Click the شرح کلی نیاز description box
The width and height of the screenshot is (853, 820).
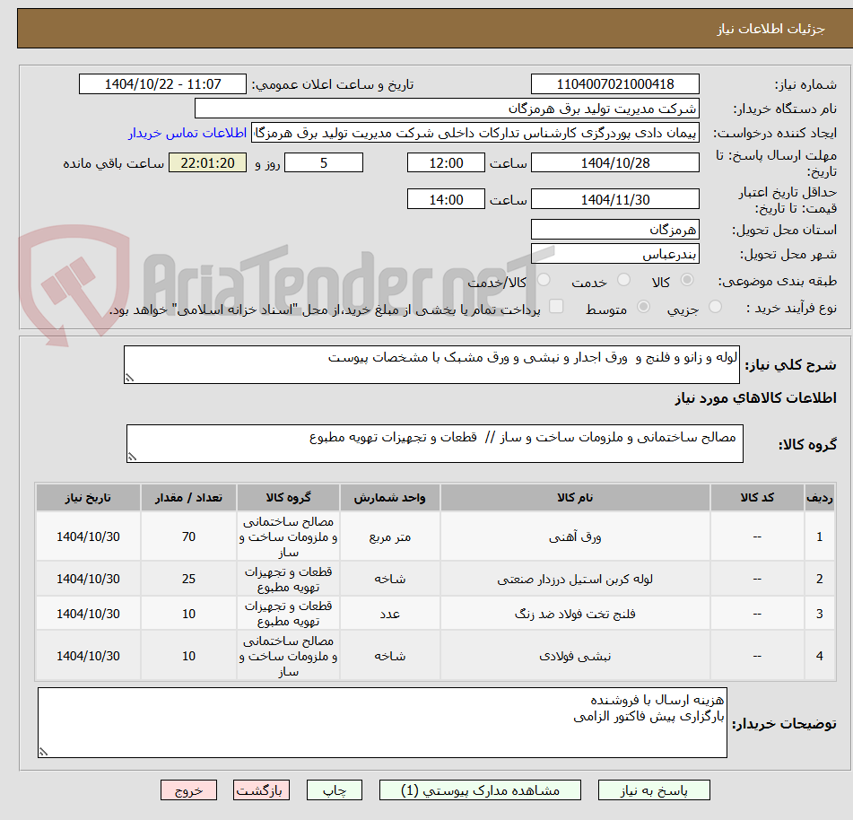pyautogui.click(x=431, y=364)
